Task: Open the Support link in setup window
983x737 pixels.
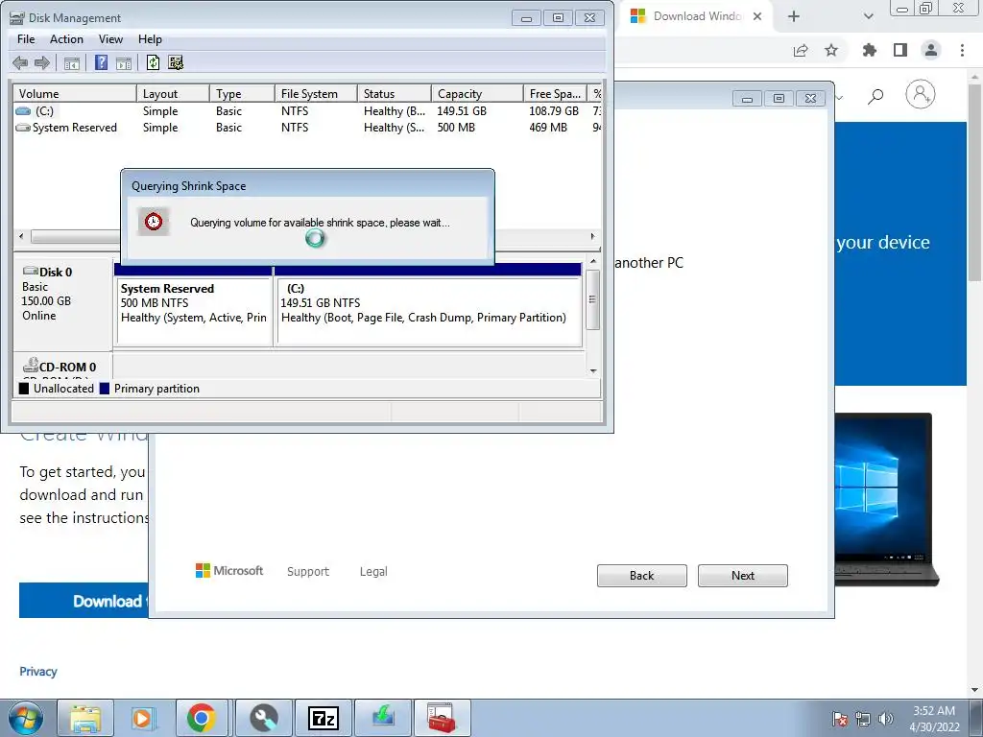Action: (x=308, y=572)
